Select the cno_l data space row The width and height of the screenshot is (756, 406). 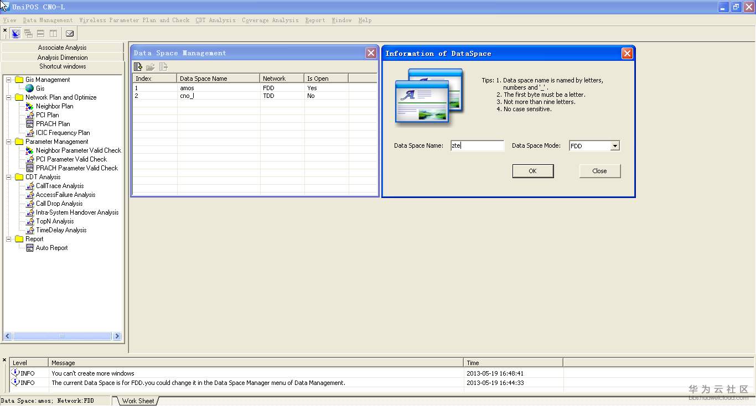pos(255,96)
